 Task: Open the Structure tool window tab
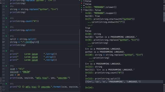click(1, 80)
